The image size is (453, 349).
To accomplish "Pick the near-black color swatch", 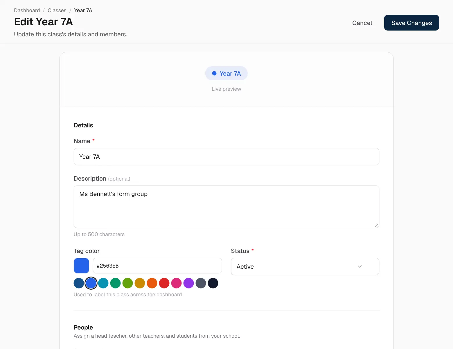I will (x=213, y=283).
